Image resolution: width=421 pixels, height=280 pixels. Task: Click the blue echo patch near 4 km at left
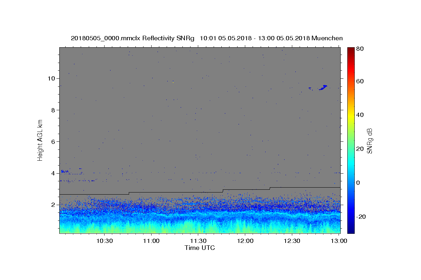pyautogui.click(x=65, y=171)
